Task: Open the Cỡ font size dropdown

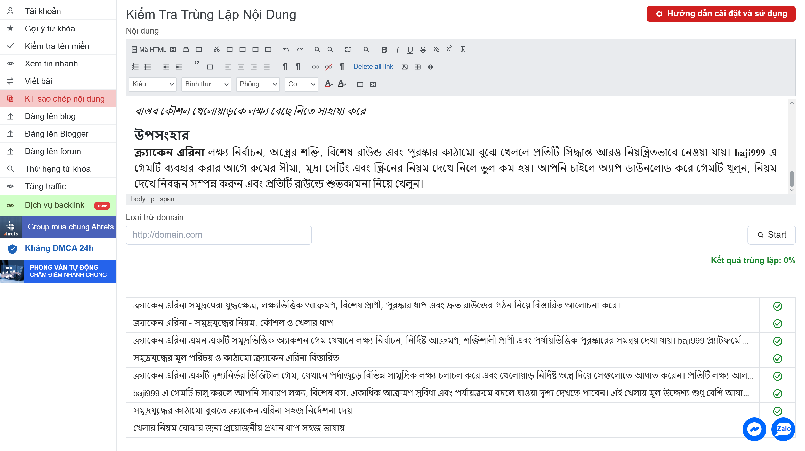Action: [301, 84]
